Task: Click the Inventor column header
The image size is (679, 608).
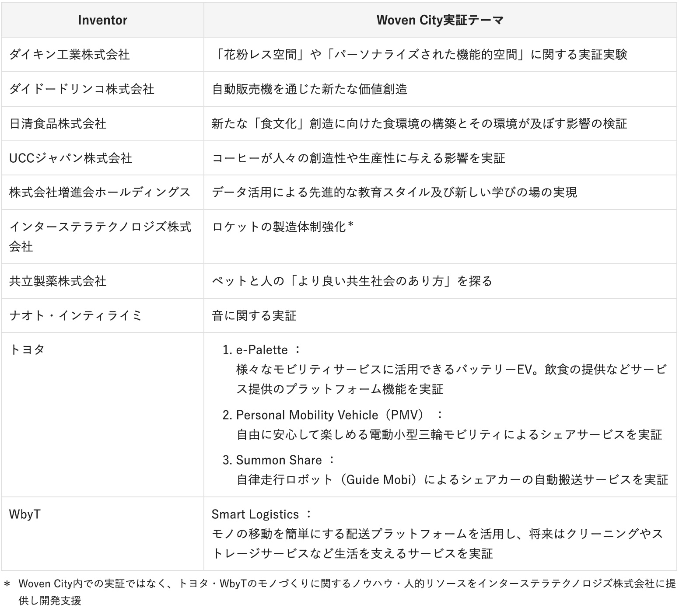Action: (x=102, y=20)
